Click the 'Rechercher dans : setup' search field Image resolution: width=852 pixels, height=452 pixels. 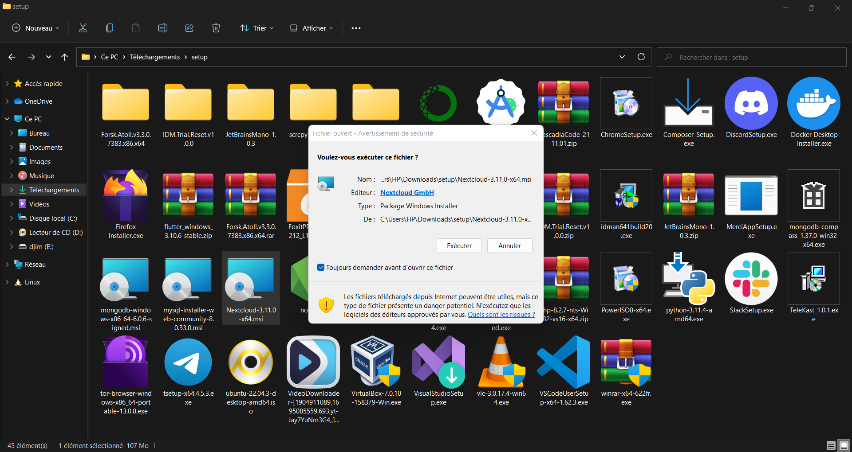click(x=751, y=57)
